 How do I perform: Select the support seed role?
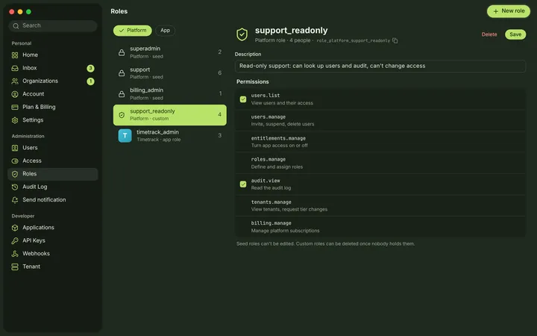point(170,73)
